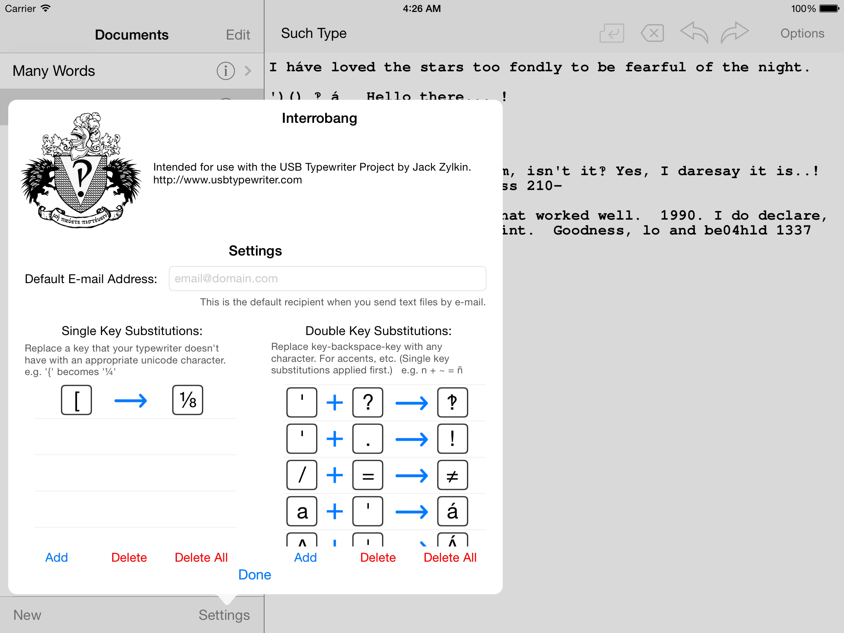Tap the undo arrow icon

click(x=694, y=32)
